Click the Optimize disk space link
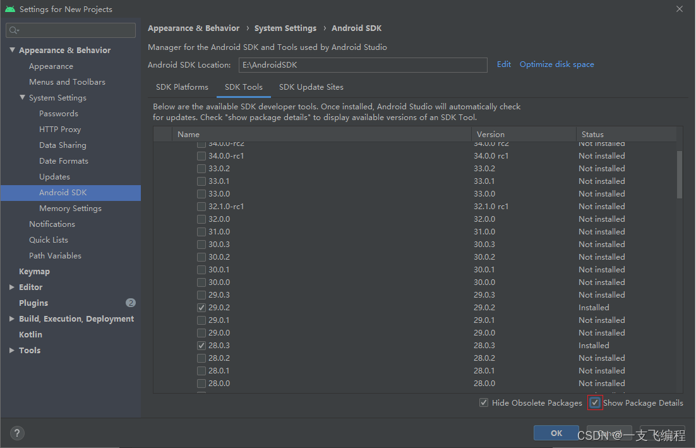 556,64
